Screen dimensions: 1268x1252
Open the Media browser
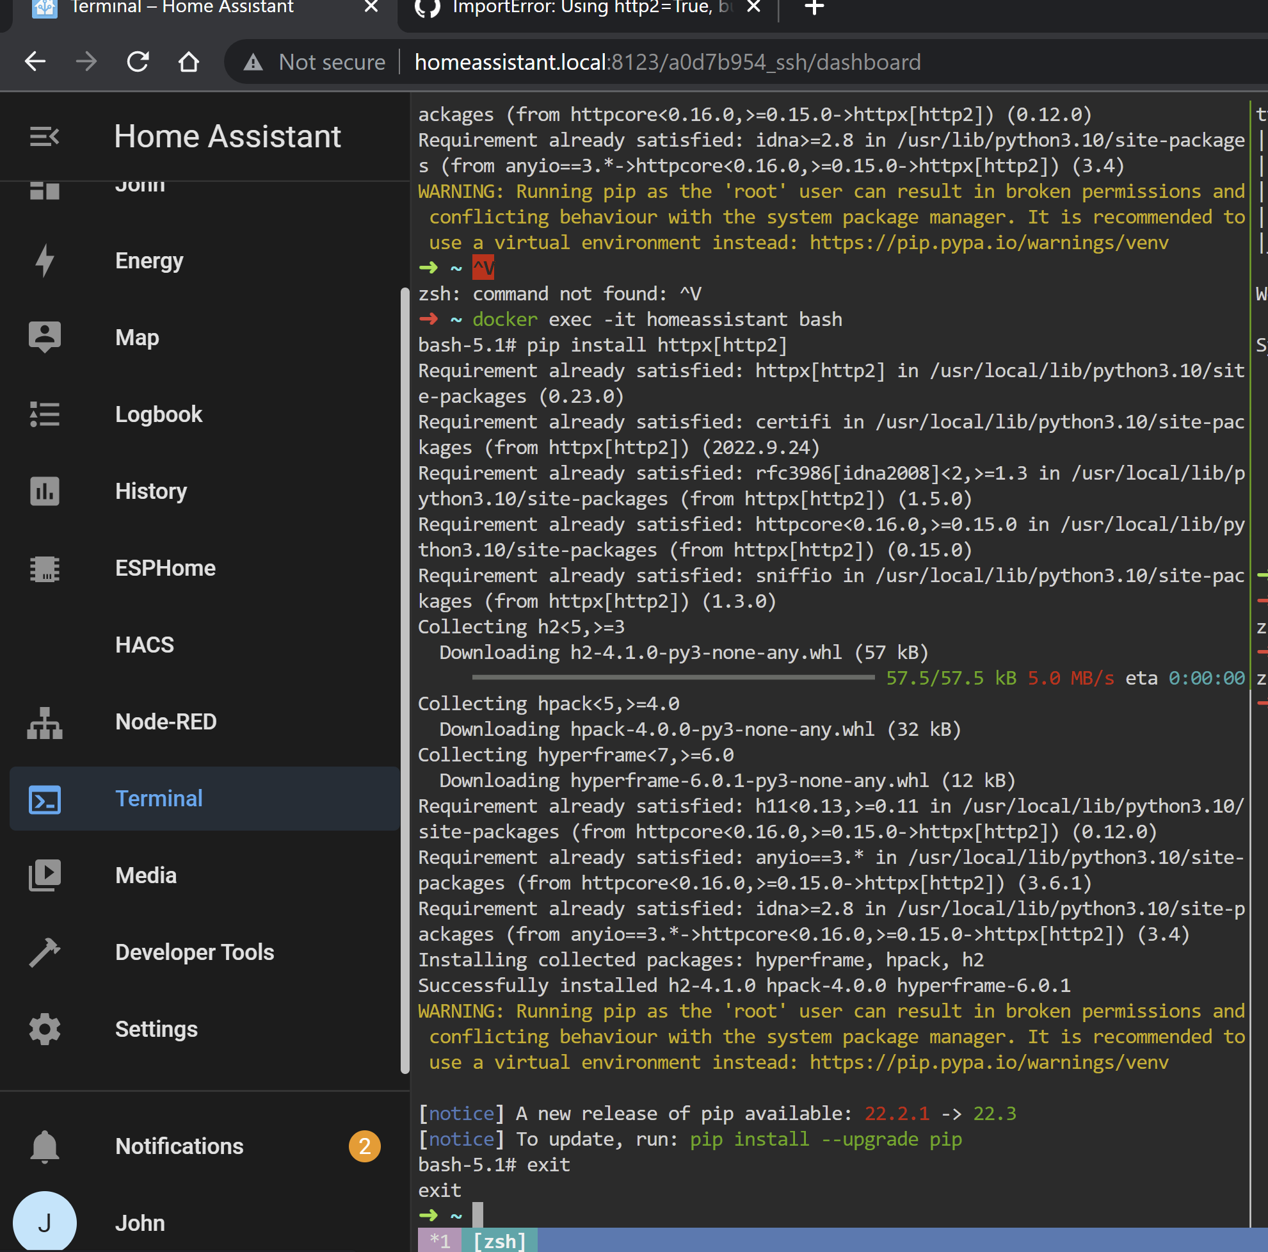146,875
